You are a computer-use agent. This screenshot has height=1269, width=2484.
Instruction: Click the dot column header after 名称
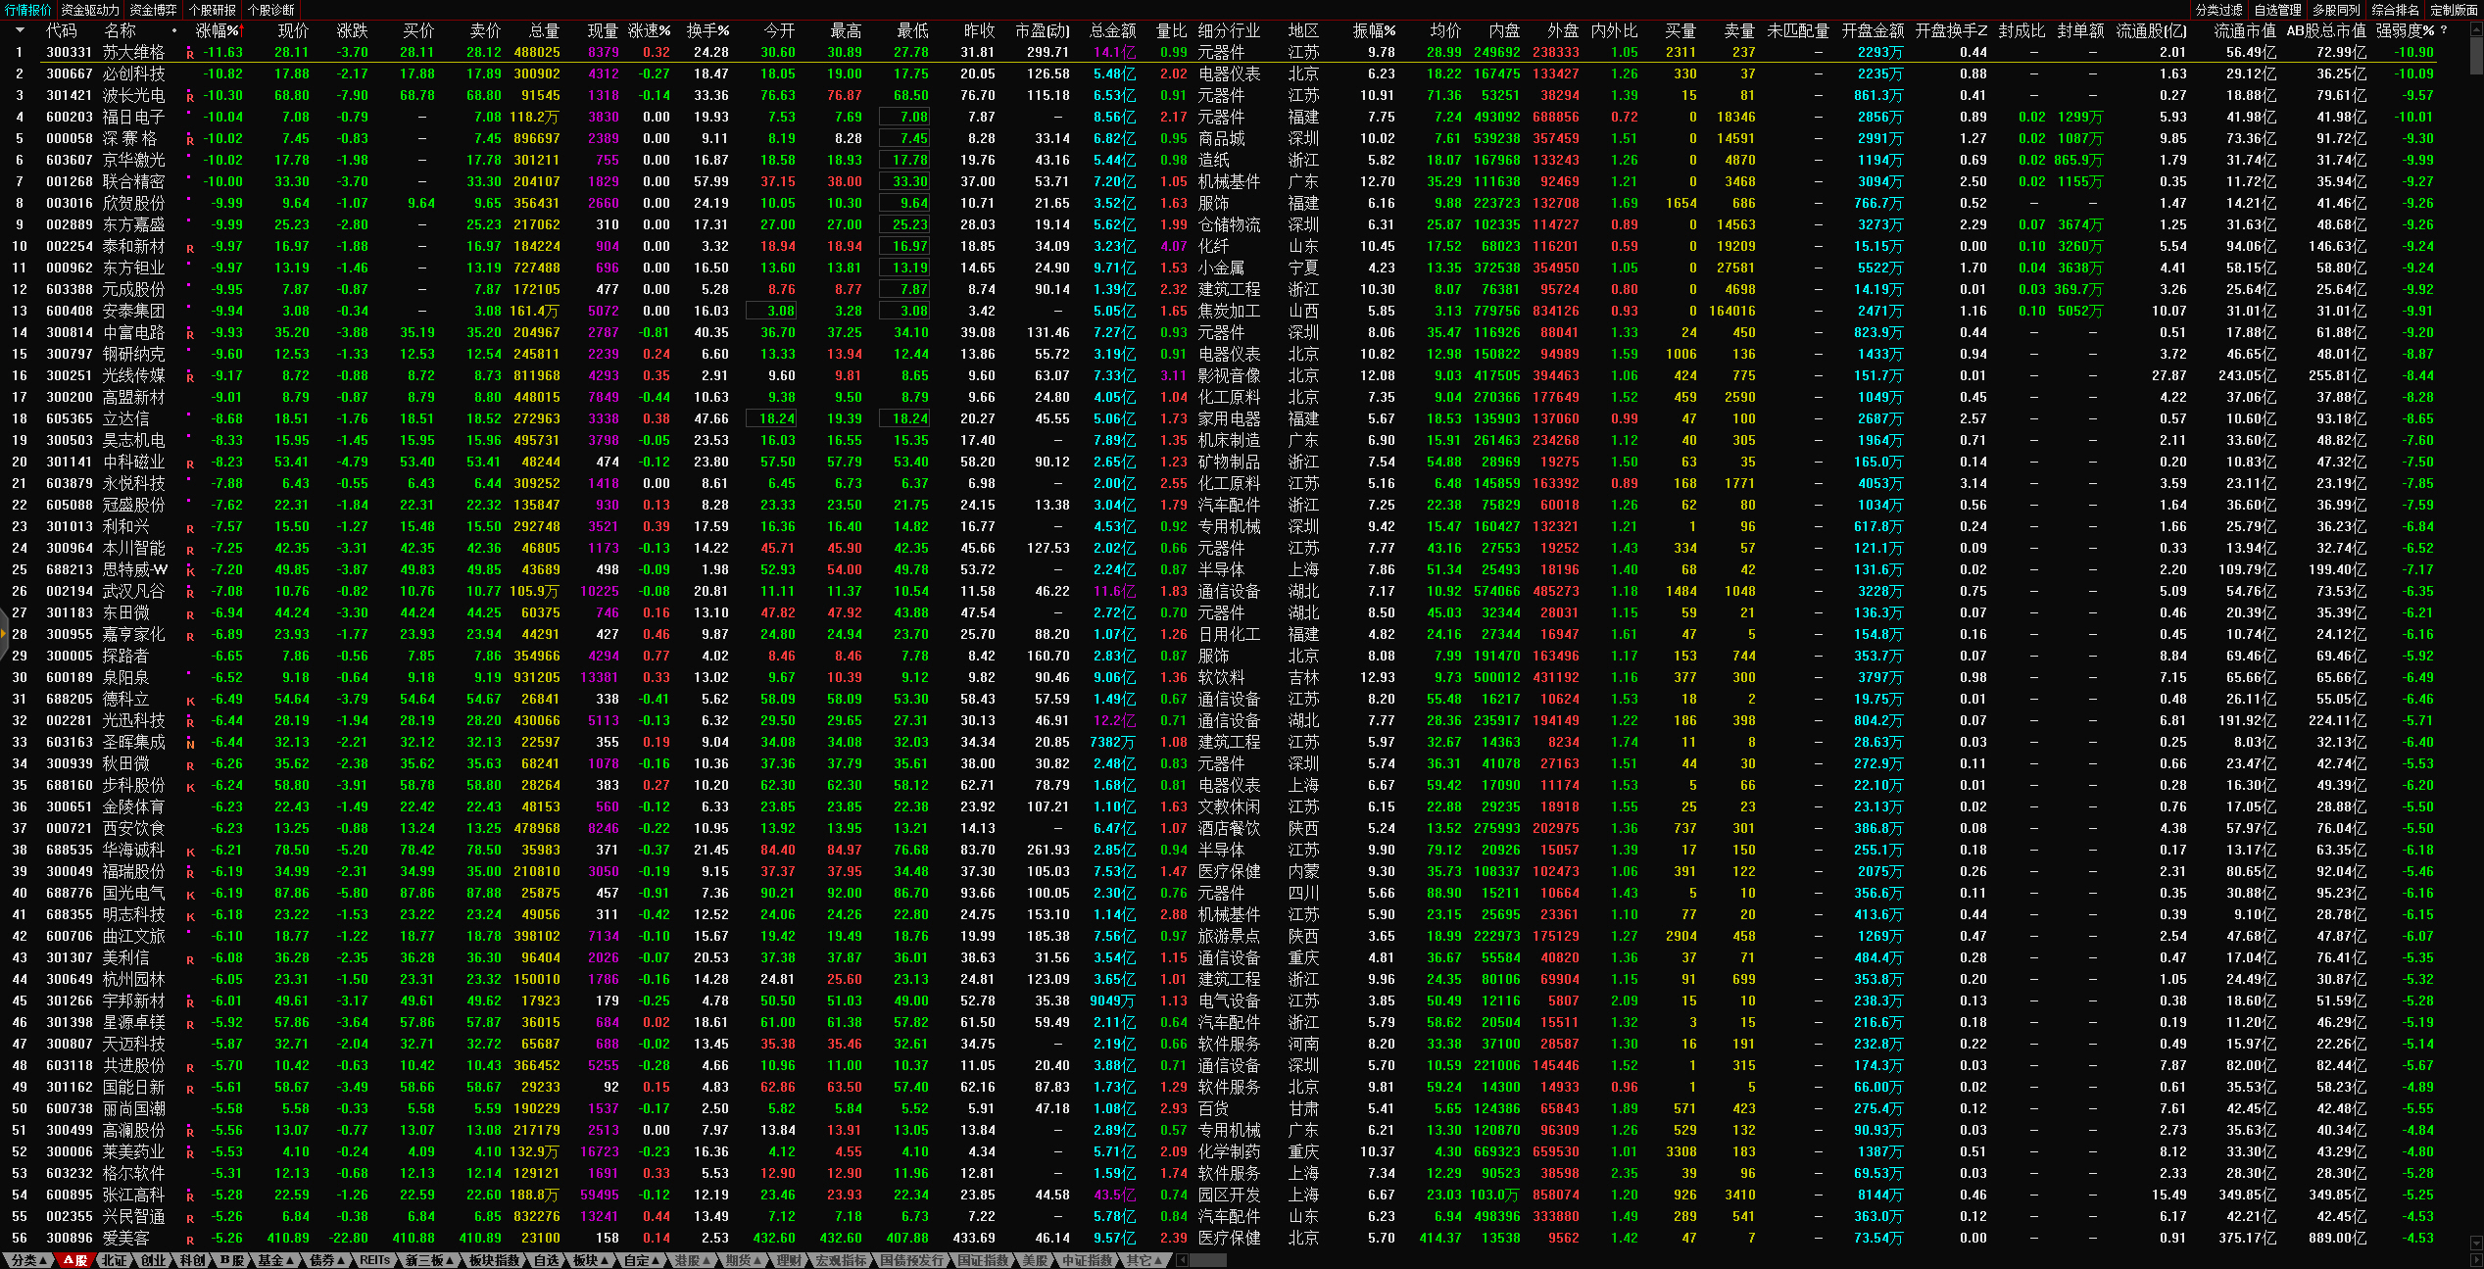point(175,30)
